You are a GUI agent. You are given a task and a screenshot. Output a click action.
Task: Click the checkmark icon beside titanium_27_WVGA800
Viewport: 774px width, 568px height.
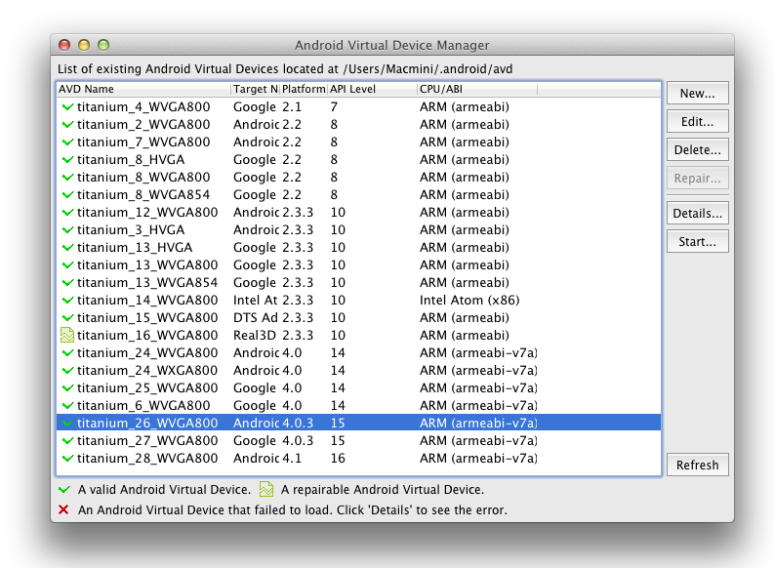tap(67, 440)
